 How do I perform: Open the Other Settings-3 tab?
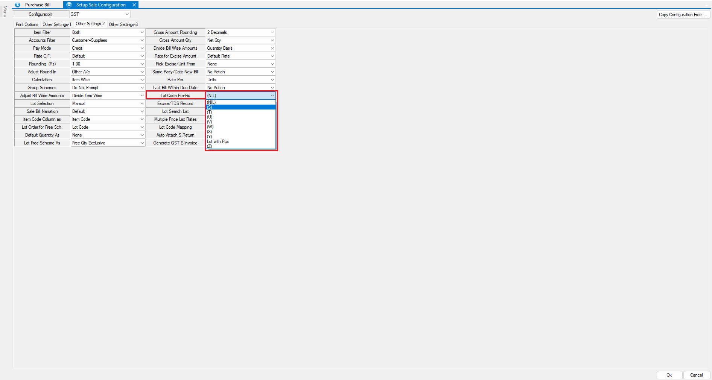[x=123, y=24]
